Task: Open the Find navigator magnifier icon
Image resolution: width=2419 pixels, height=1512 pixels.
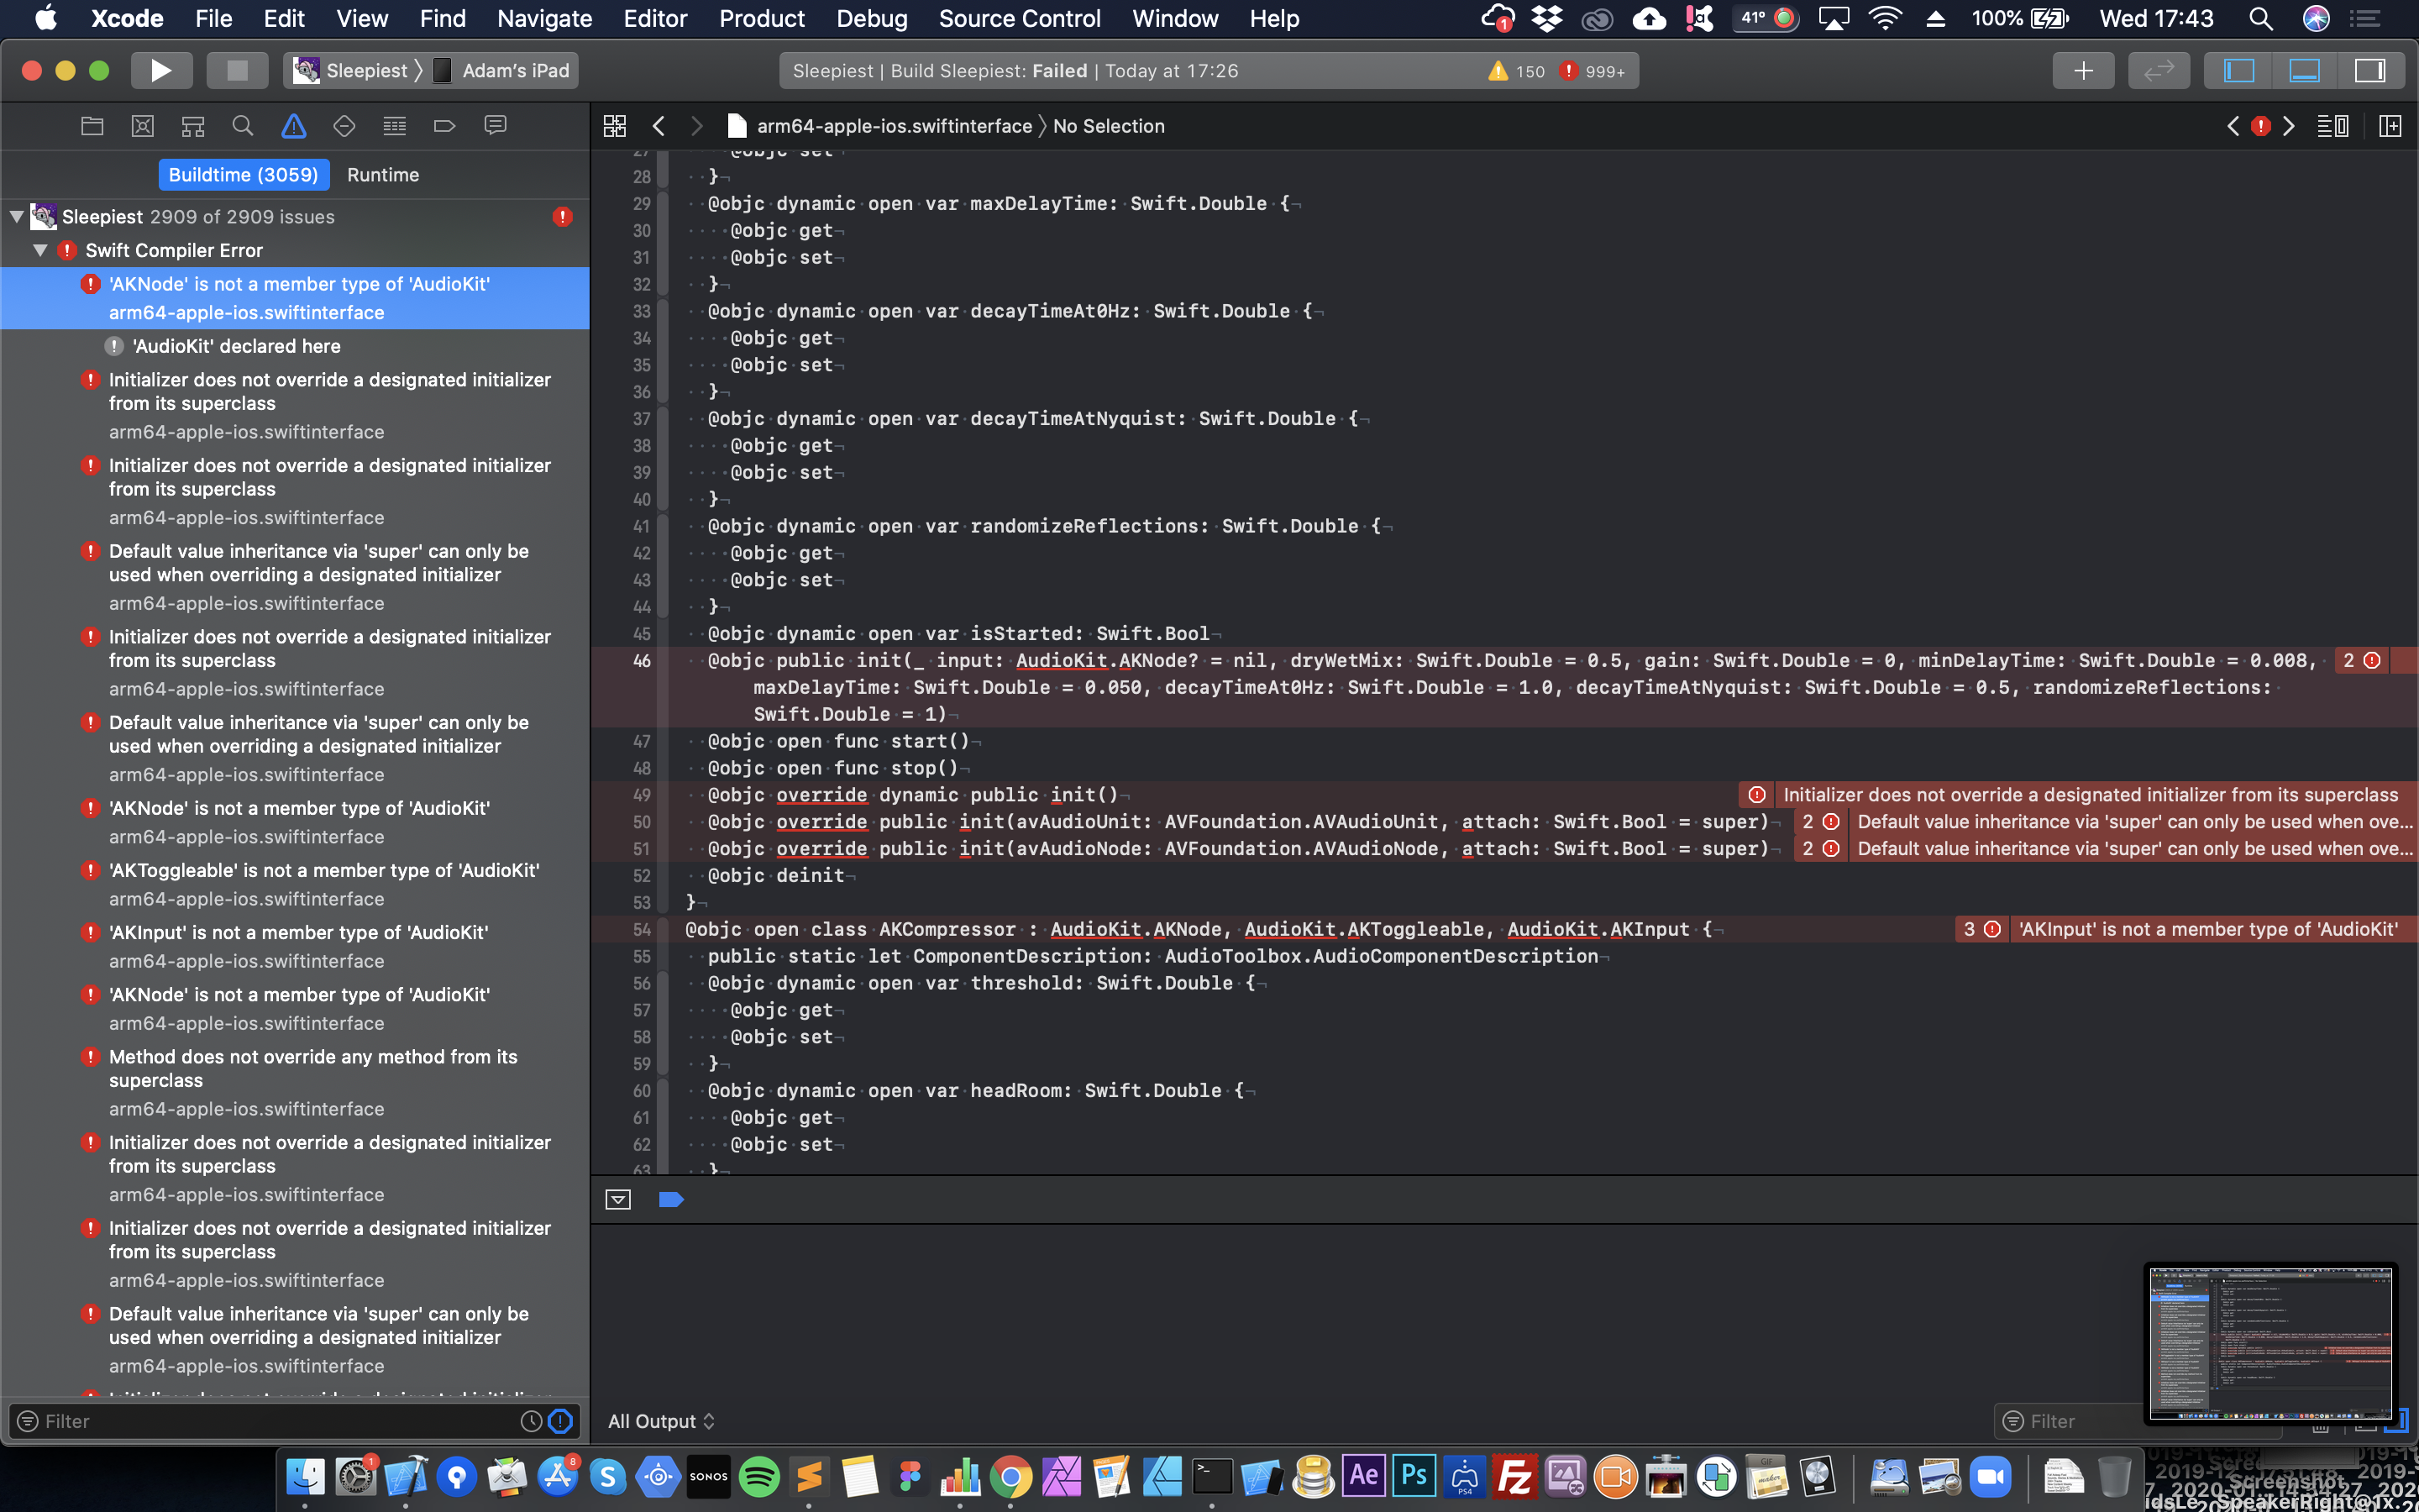Action: (243, 126)
